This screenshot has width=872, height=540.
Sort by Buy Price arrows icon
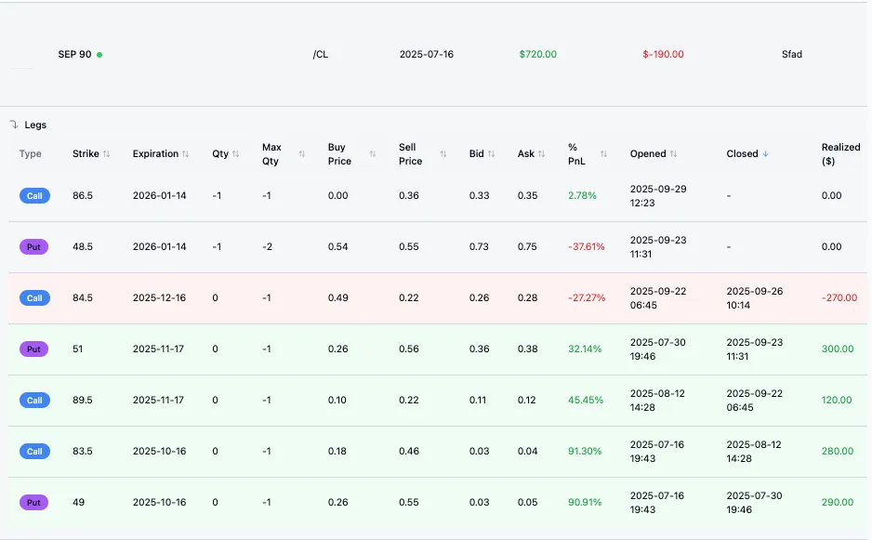(373, 154)
